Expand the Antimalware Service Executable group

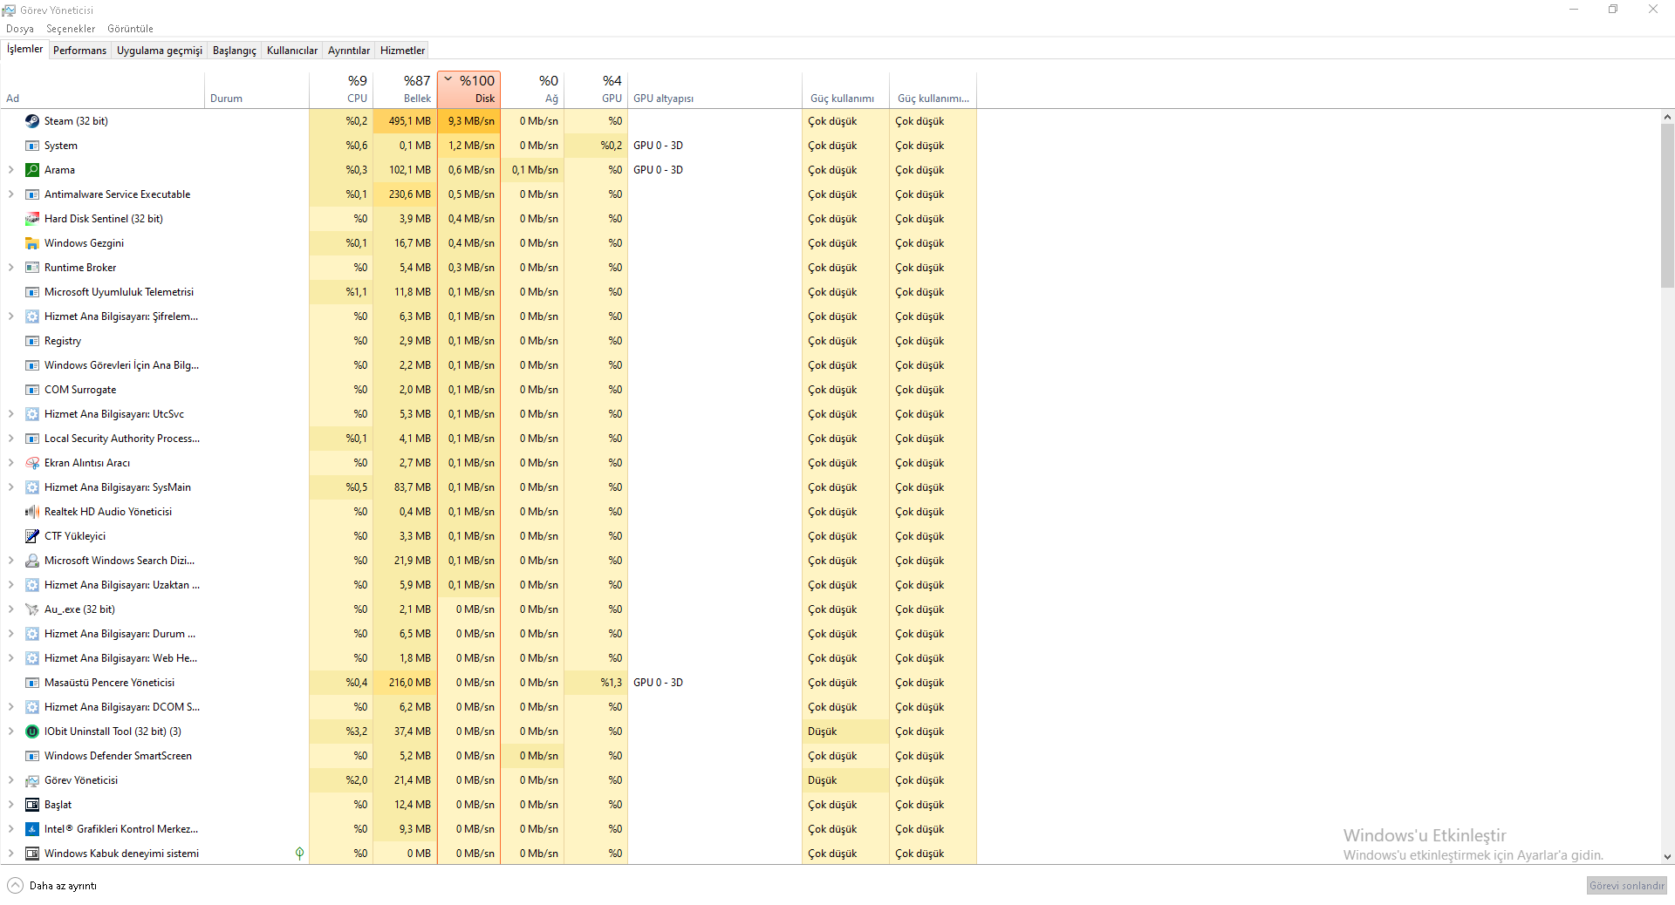(10, 194)
